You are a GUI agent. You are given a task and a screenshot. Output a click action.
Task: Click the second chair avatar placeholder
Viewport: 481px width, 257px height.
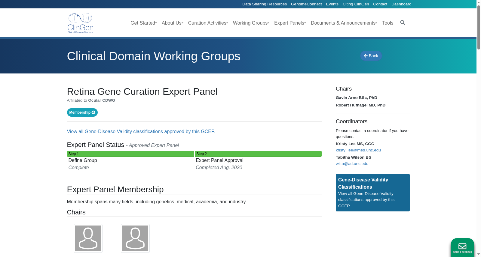tap(135, 238)
